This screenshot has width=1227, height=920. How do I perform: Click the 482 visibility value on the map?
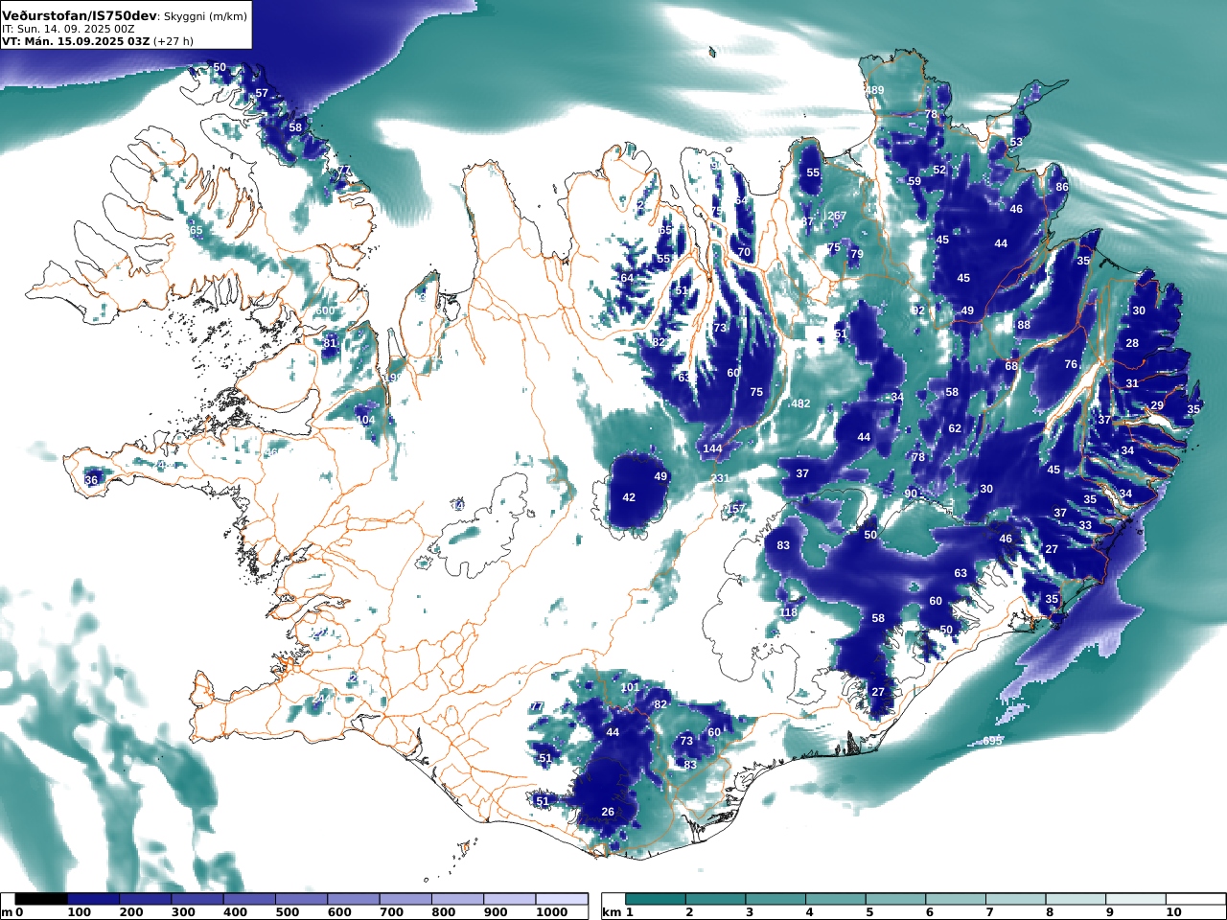800,403
